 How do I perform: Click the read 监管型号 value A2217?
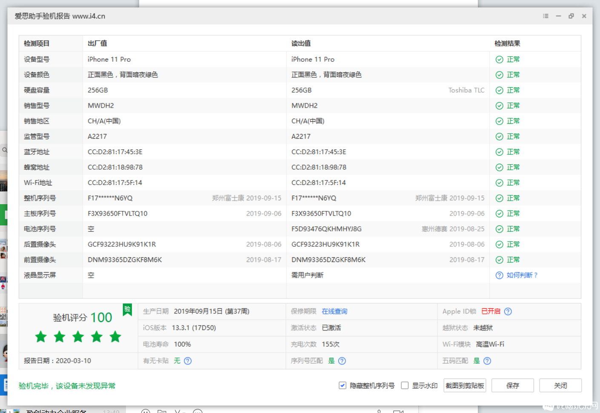tap(301, 137)
